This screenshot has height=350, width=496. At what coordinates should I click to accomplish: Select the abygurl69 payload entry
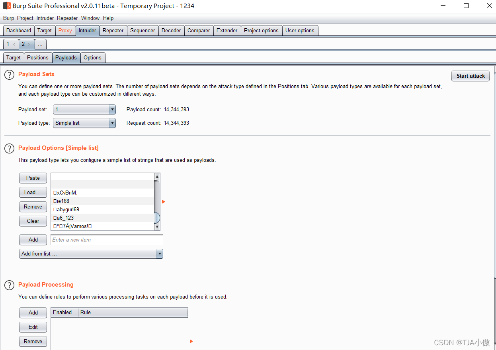coord(102,209)
